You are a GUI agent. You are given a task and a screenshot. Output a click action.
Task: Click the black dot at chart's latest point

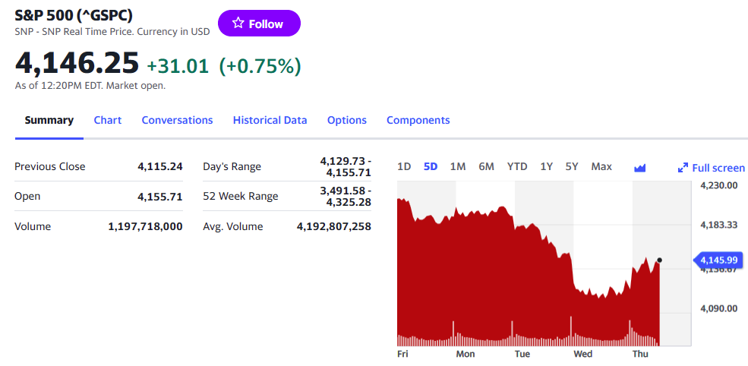click(659, 260)
